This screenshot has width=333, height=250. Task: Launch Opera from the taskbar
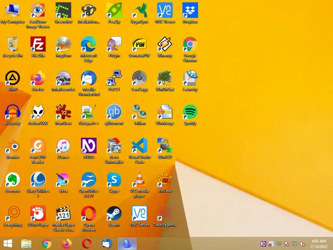(x=87, y=243)
